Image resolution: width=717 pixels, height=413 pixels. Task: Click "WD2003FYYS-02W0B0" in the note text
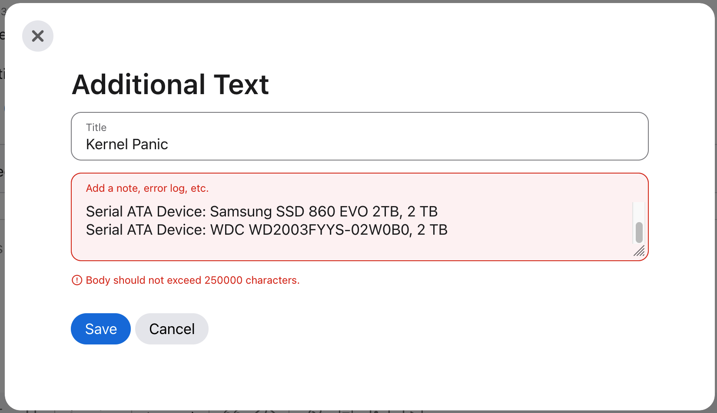tap(329, 230)
